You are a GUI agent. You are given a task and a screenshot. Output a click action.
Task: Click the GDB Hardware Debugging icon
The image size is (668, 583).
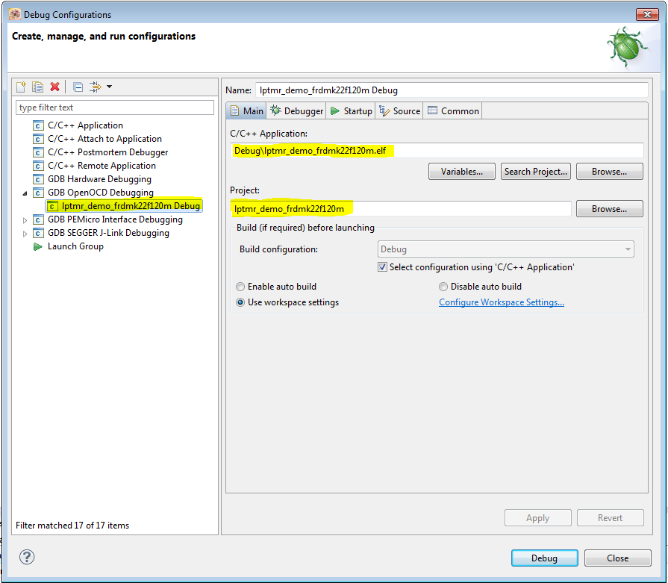38,179
